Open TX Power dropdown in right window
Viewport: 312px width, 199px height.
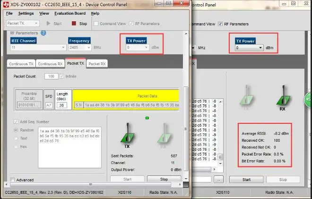point(249,48)
